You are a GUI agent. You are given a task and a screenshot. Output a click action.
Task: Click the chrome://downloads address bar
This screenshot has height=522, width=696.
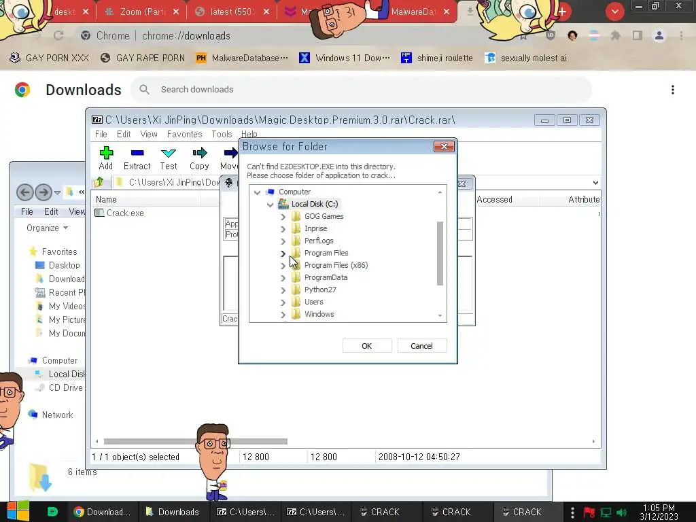click(x=186, y=35)
